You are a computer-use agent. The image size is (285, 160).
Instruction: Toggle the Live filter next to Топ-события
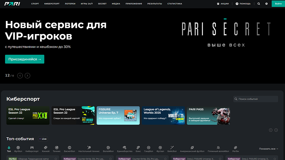point(43,139)
